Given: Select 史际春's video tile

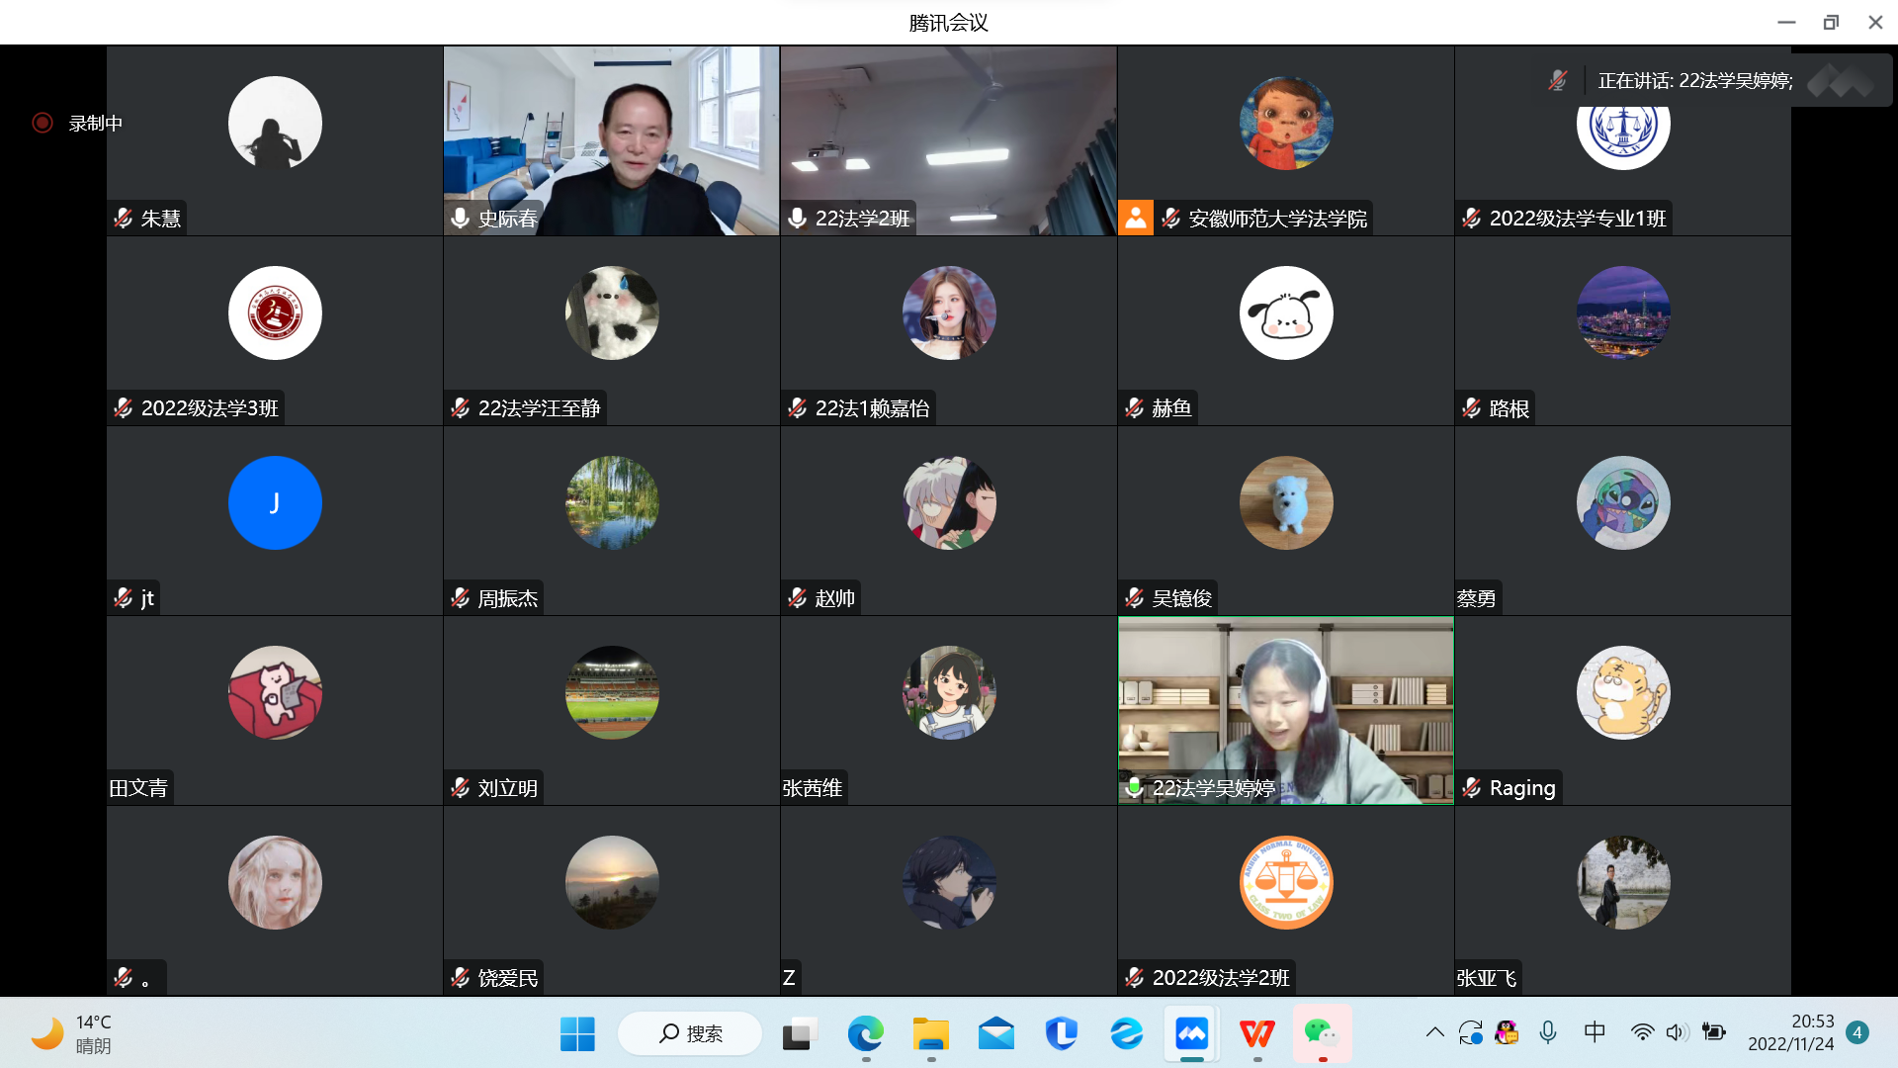Looking at the screenshot, I should 611,138.
